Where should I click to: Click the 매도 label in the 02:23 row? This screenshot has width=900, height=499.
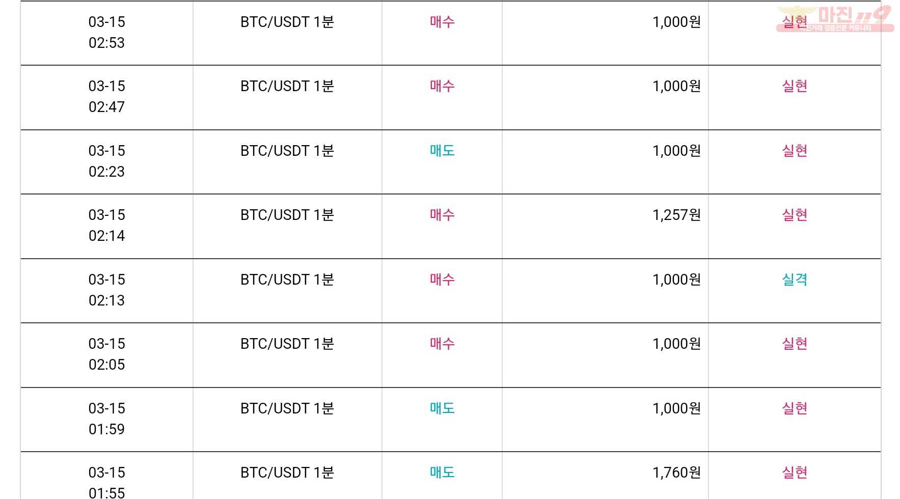point(442,151)
